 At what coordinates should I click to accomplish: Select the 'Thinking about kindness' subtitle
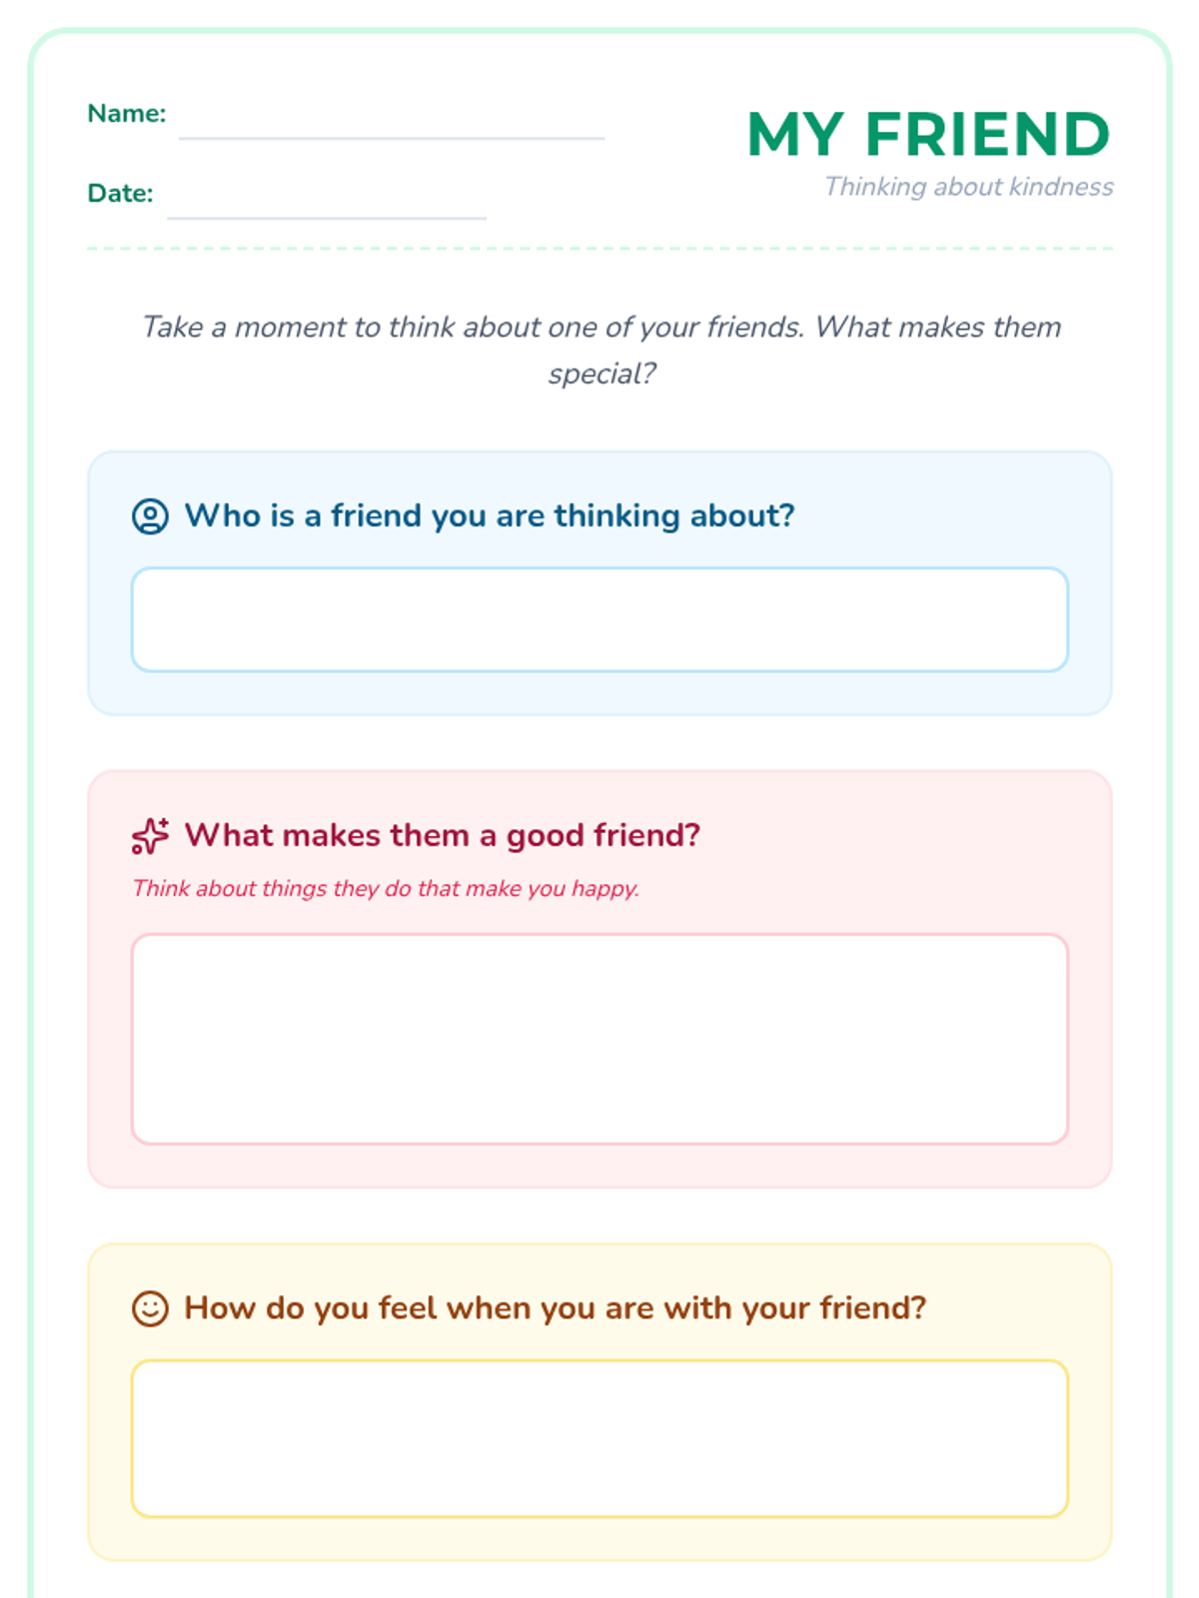click(968, 187)
